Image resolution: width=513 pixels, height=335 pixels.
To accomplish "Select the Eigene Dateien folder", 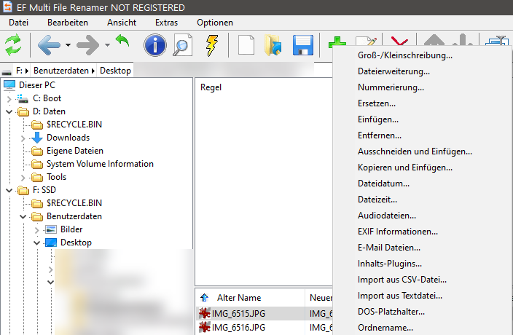I will click(75, 151).
